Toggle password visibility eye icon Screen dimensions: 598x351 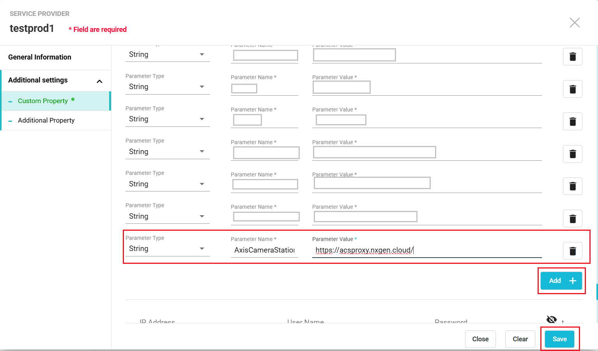[x=552, y=319]
